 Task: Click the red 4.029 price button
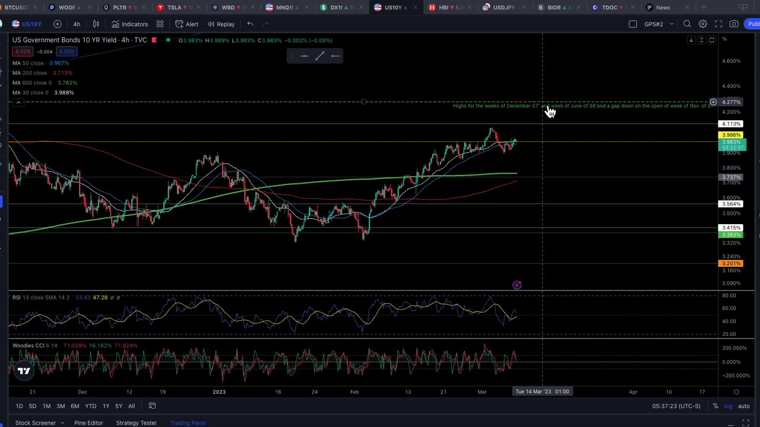23,52
